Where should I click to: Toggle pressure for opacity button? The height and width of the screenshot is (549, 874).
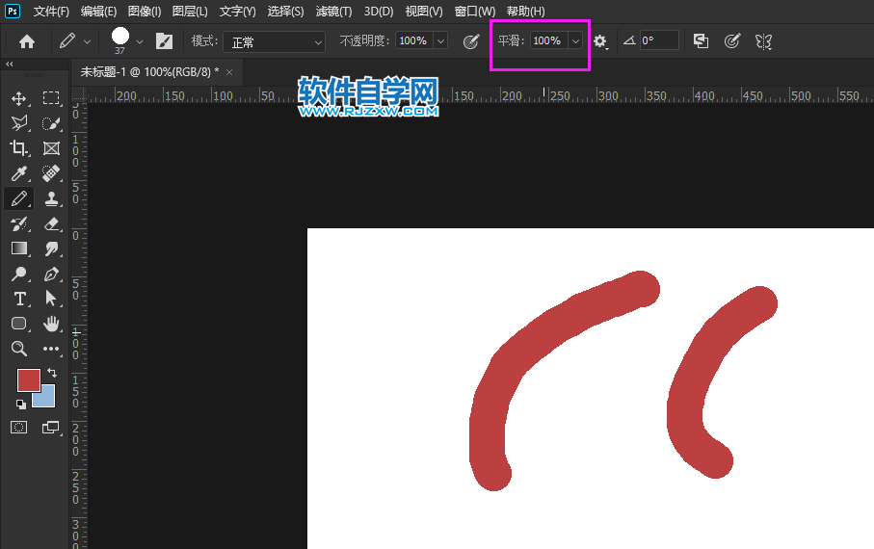tap(471, 41)
